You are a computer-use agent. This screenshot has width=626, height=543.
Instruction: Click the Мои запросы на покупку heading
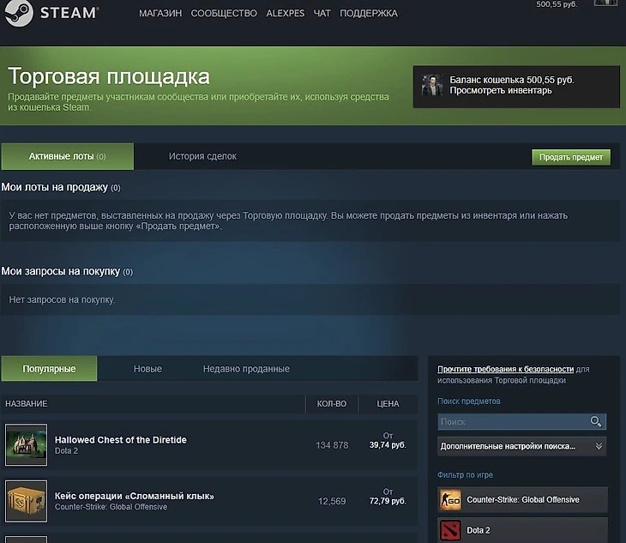pos(61,271)
